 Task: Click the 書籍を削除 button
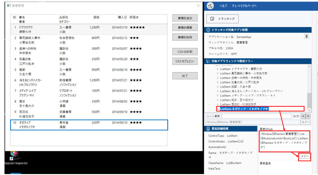point(185,37)
